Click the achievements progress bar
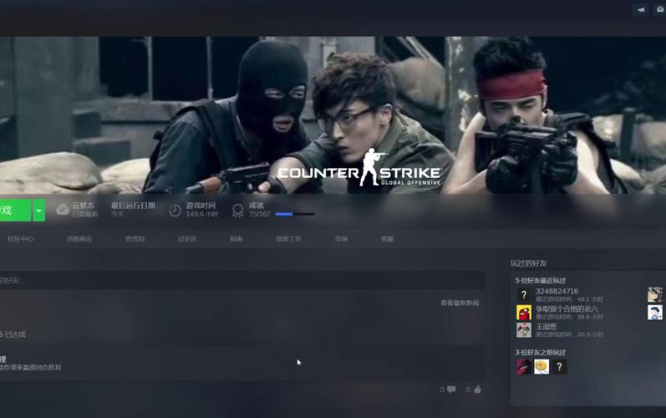The image size is (666, 418). [x=295, y=214]
